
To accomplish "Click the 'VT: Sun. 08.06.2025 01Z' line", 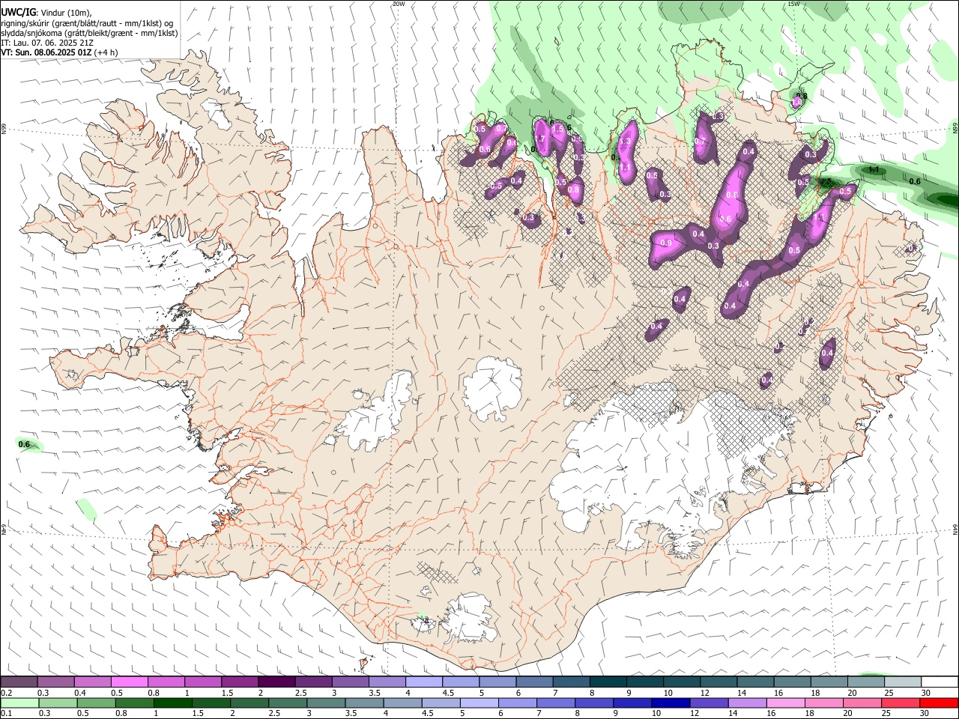I will click(x=46, y=52).
